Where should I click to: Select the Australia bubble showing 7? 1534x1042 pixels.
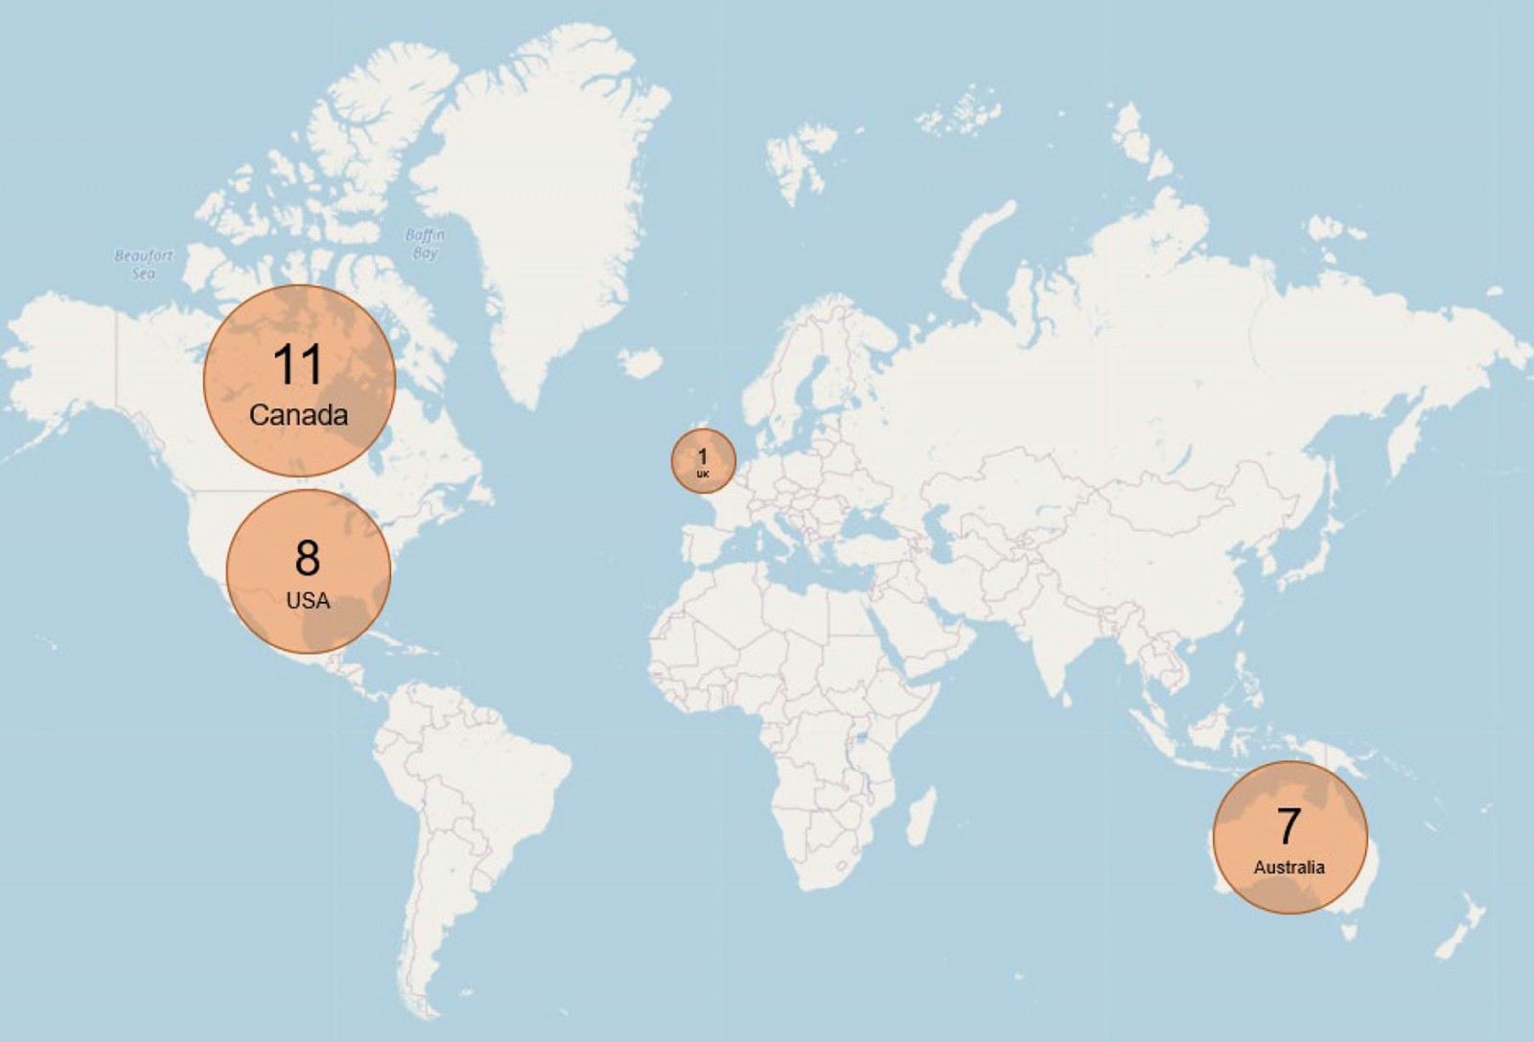coord(1290,837)
